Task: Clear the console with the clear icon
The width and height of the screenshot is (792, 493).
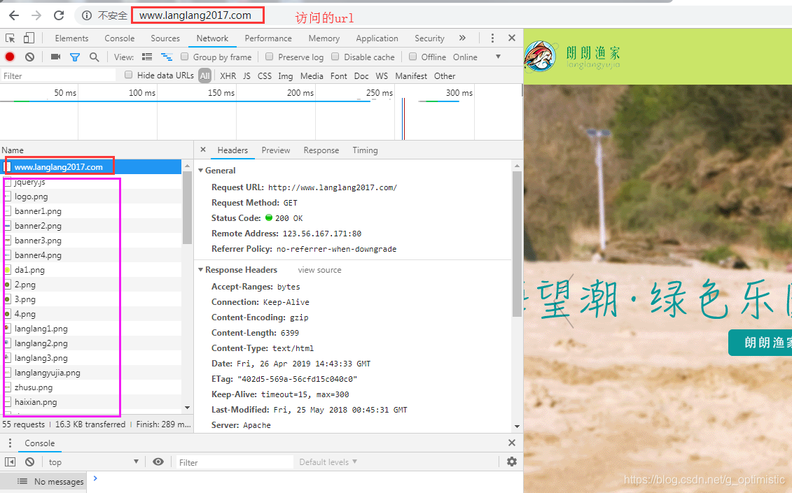Action: 30,462
